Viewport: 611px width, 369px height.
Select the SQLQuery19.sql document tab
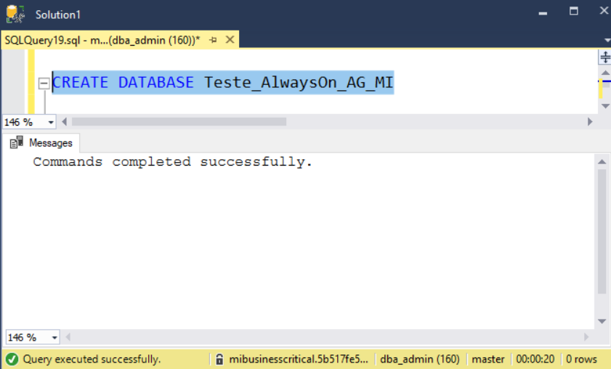click(x=102, y=40)
